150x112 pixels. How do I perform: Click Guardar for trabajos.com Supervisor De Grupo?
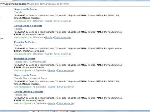pyautogui.click(x=49, y=21)
